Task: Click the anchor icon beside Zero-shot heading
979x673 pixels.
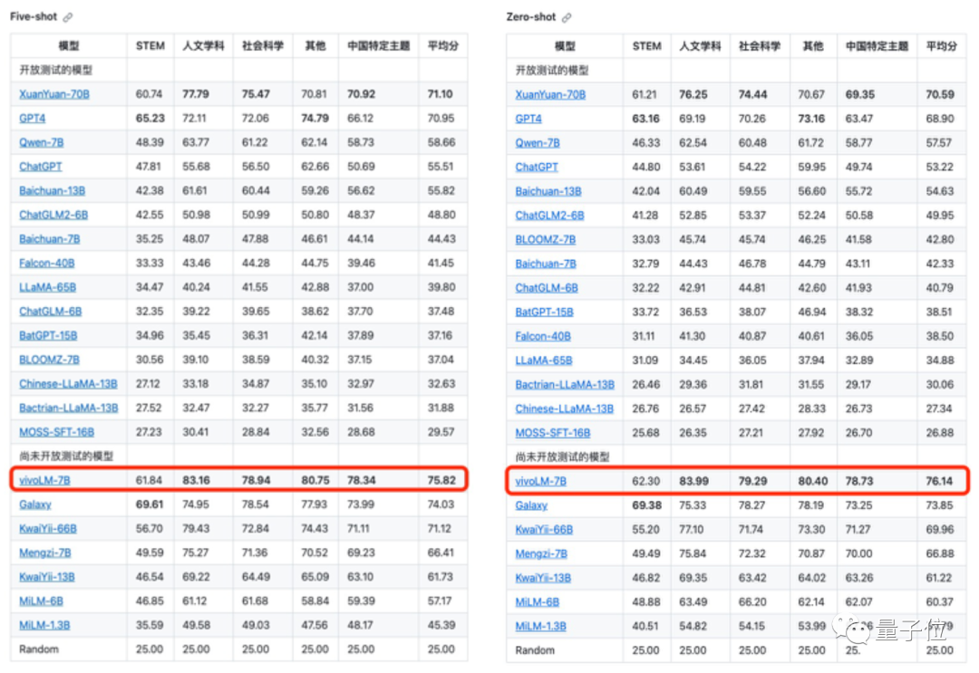Action: click(567, 15)
